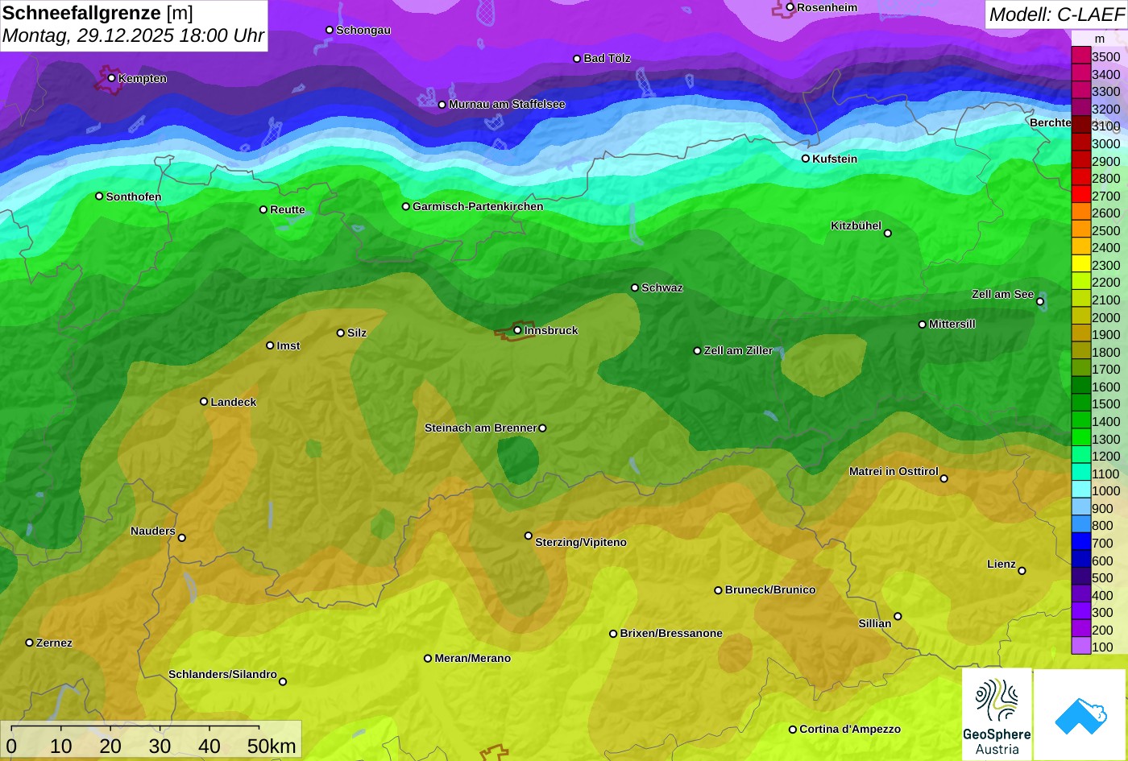Screen dimensions: 1128x761
Task: Click the Bruneck/Brunico label
Action: click(770, 589)
